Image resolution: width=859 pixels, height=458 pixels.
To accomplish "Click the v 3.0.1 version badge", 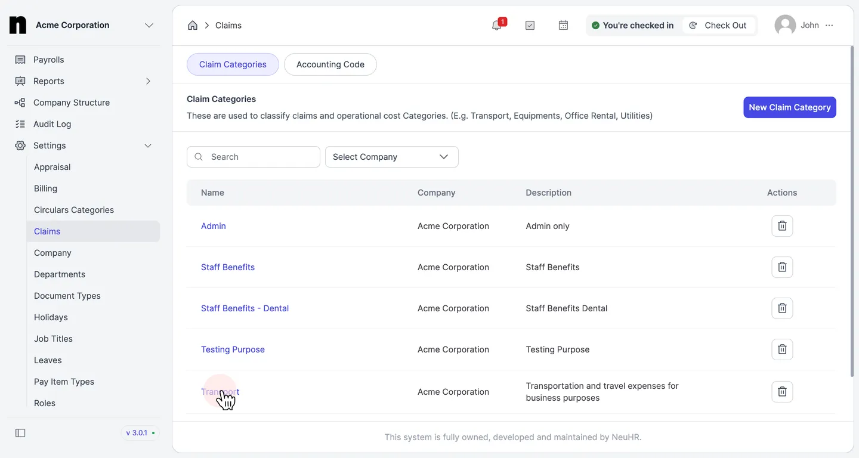I will click(141, 433).
